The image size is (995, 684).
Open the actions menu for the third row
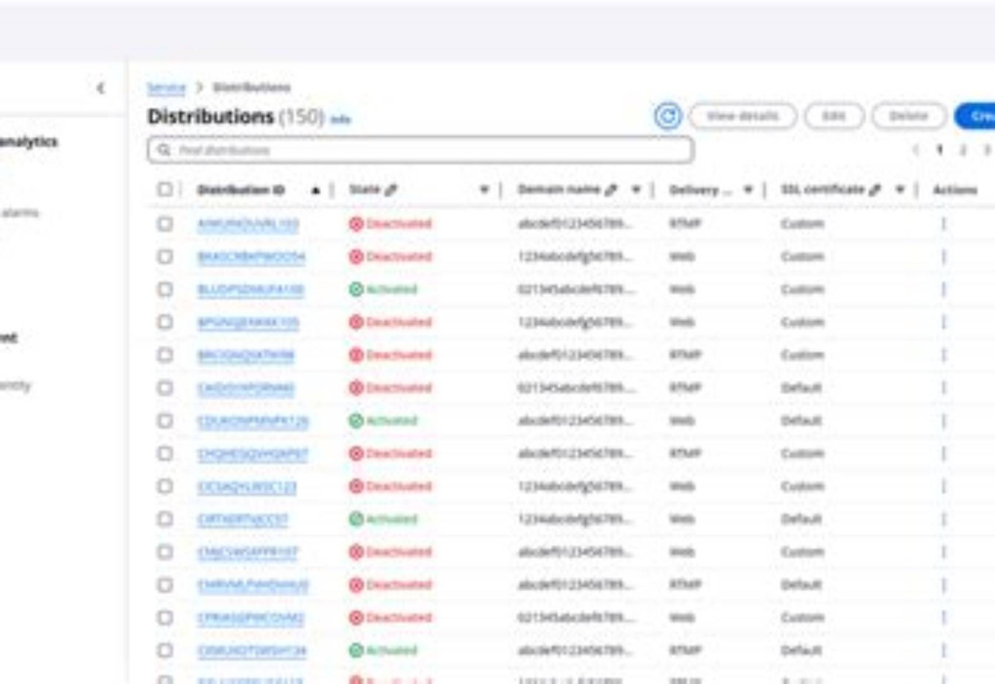(943, 289)
